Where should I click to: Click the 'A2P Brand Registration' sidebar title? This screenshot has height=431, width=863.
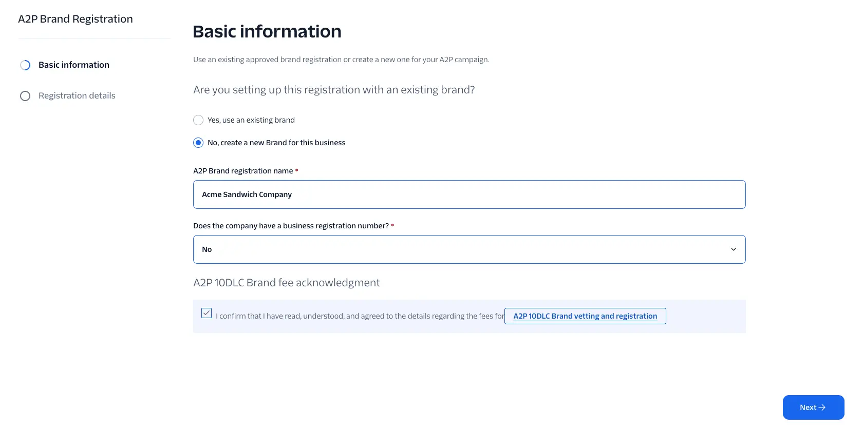coord(76,19)
